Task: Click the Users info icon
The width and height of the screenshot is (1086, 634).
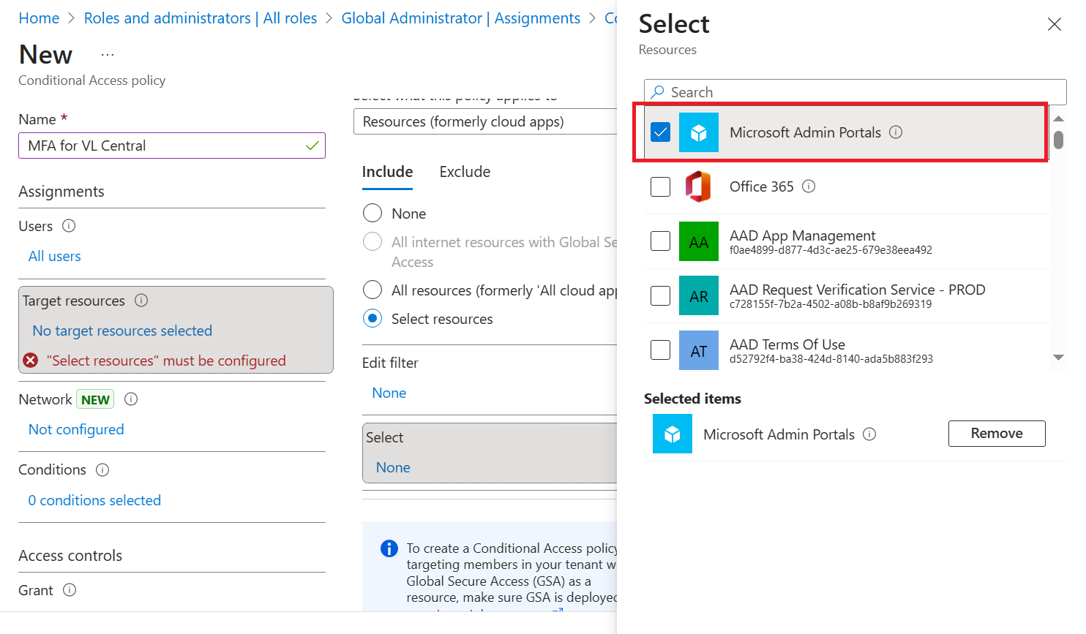Action: tap(69, 226)
